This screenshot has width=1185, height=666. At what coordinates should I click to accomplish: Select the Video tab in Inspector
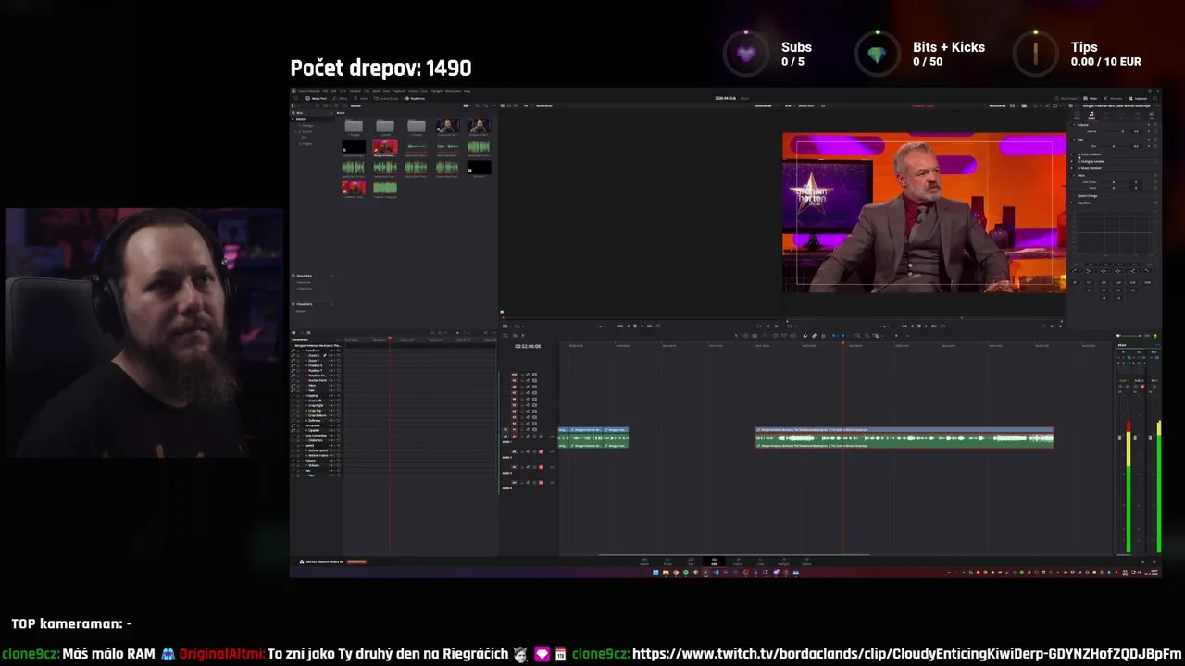pos(1077,116)
